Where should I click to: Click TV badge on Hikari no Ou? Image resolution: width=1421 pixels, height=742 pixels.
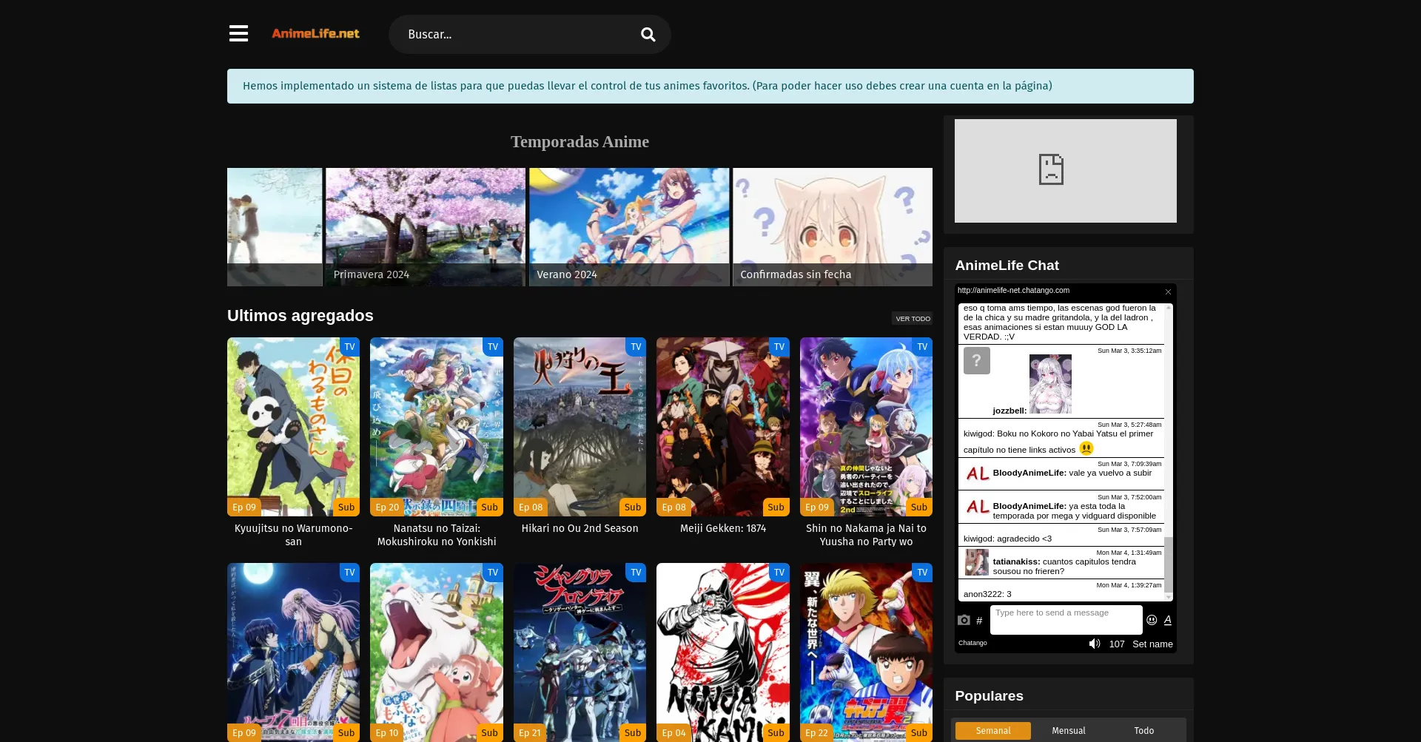(x=636, y=347)
